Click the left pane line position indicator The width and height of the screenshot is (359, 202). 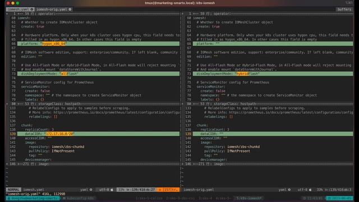(137, 190)
